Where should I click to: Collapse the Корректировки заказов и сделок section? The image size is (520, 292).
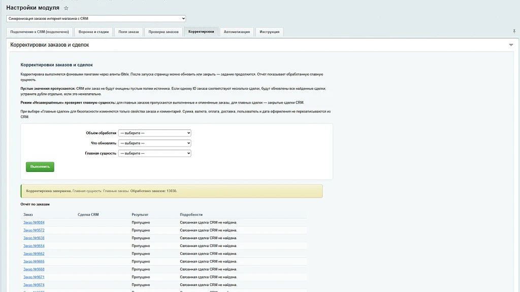[511, 45]
